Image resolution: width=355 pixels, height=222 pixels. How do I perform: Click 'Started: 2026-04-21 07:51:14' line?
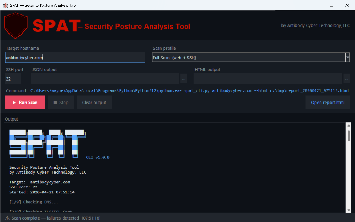click(x=42, y=192)
